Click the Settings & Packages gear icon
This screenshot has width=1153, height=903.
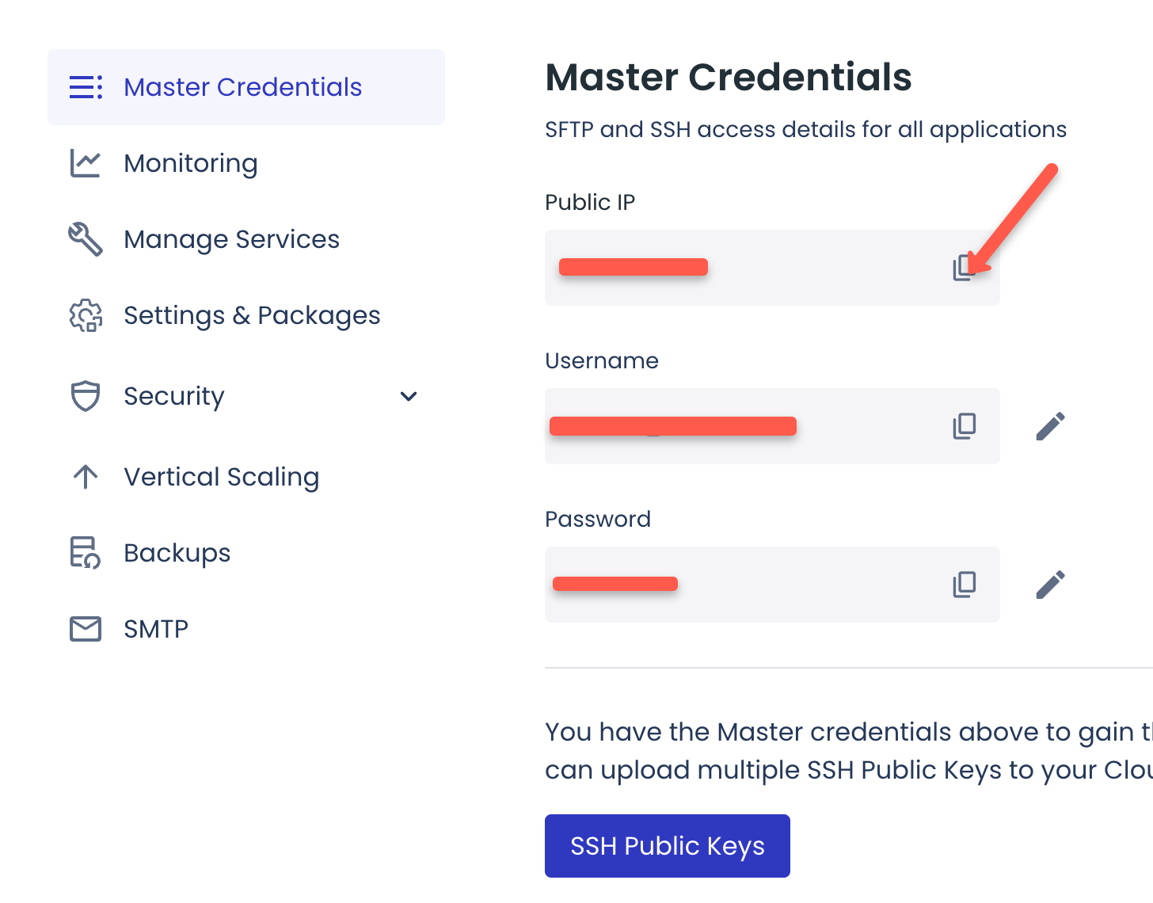click(x=86, y=315)
